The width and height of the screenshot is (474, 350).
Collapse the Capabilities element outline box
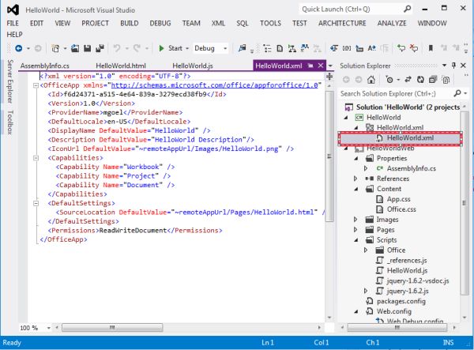(36, 158)
